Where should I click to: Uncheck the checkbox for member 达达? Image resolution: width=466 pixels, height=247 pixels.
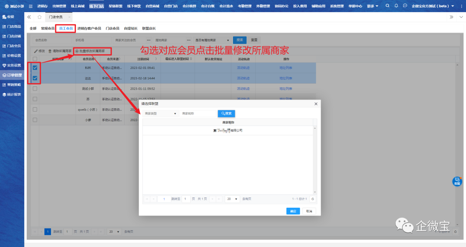click(x=35, y=78)
